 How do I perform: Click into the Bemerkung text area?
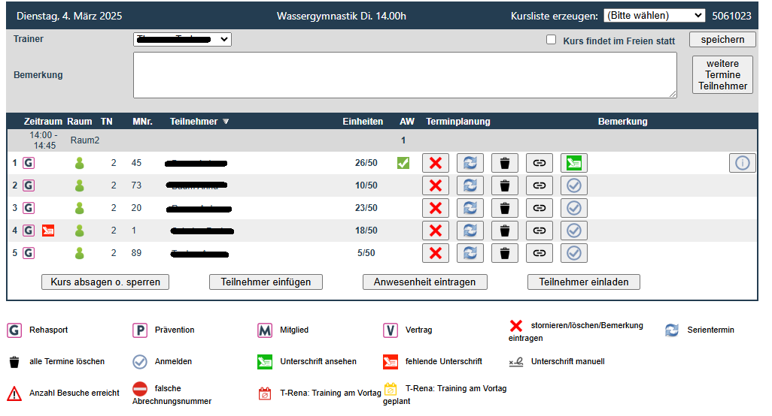click(405, 75)
